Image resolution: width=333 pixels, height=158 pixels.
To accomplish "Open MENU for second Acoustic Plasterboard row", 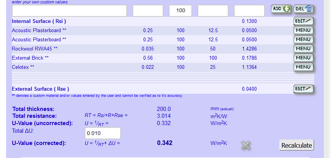I will point(303,39).
